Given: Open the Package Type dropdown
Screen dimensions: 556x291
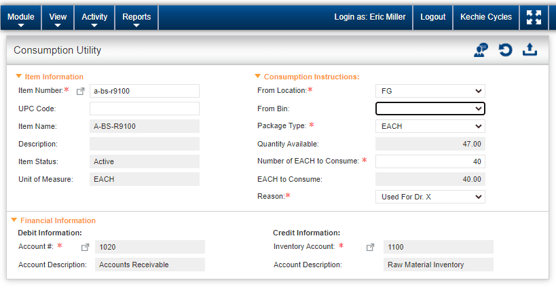Looking at the screenshot, I should point(430,126).
